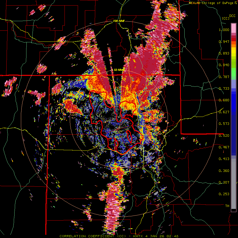Click the 1.000 scale value
The height and width of the screenshot is (238, 238).
[x=224, y=30]
